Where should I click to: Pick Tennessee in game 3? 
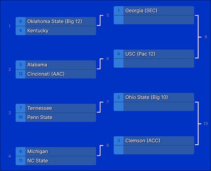(x=56, y=108)
